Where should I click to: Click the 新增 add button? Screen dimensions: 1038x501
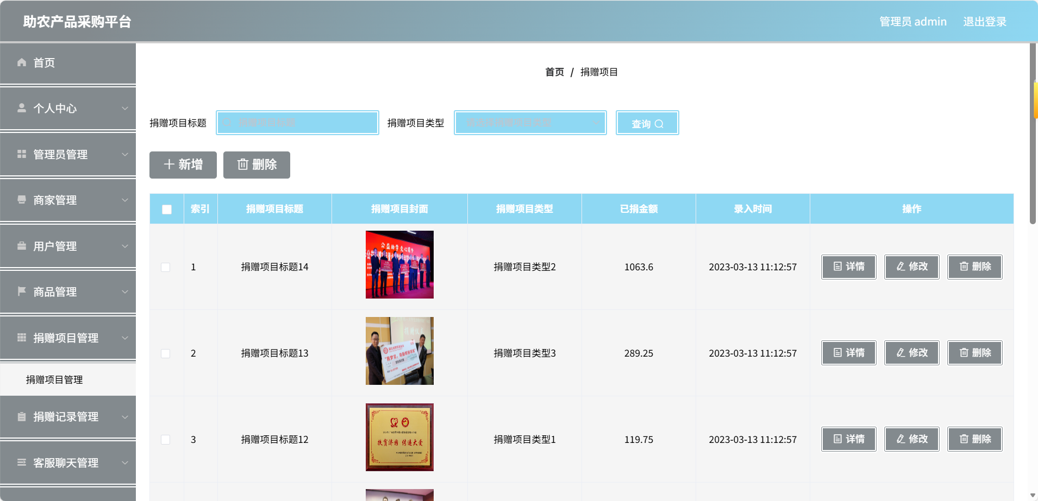183,165
